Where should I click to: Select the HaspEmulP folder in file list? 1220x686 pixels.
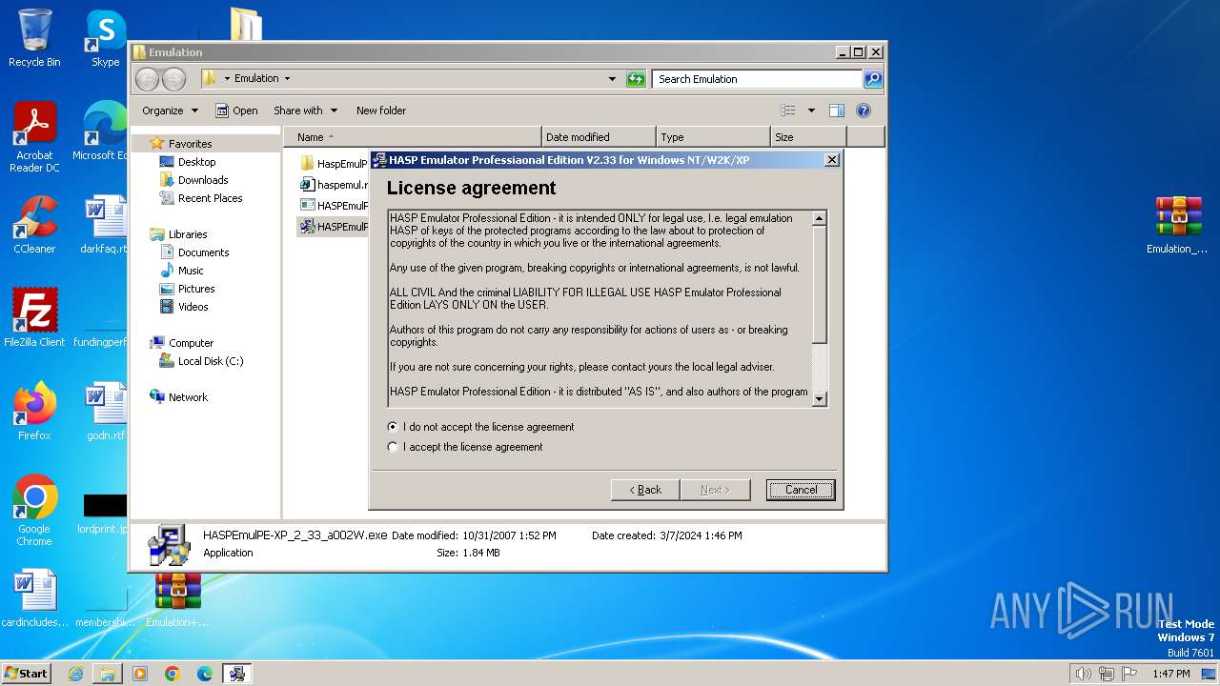click(x=334, y=164)
